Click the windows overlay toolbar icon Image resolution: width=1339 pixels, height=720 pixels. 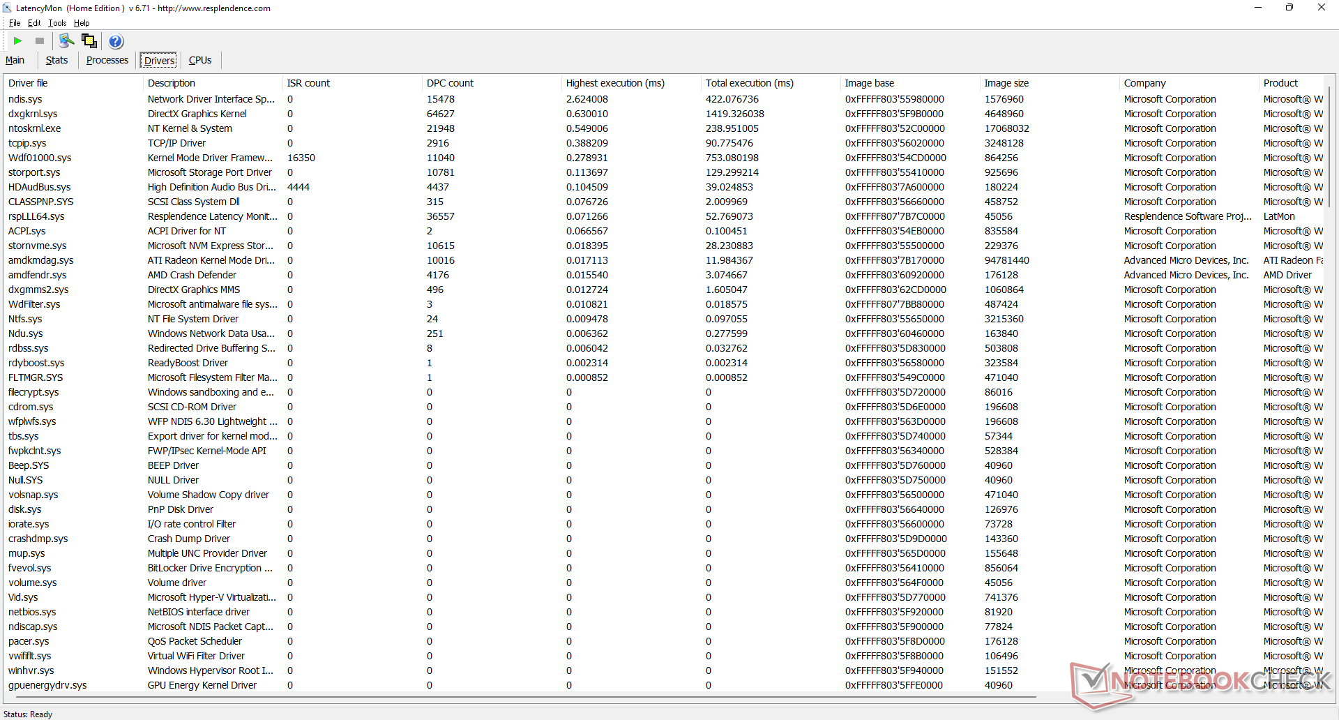pos(89,41)
